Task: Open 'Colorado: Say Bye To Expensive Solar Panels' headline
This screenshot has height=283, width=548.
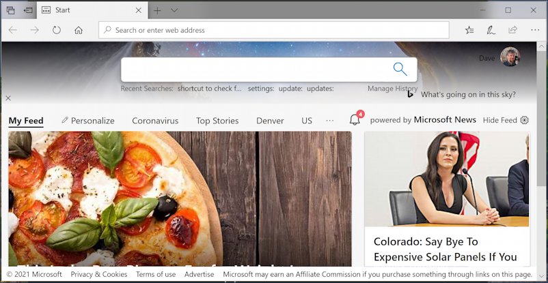Action: [x=445, y=249]
